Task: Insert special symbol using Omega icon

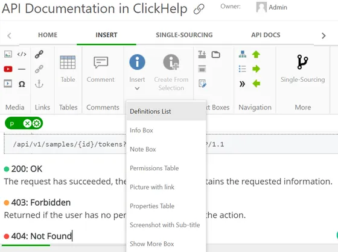Action: (x=22, y=84)
